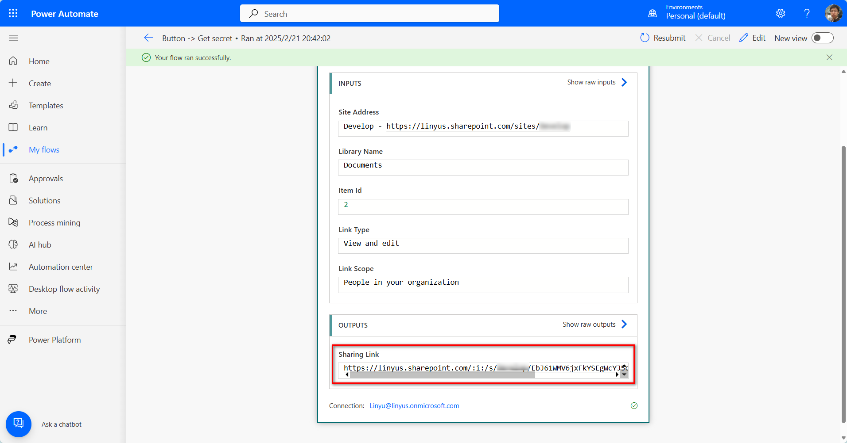The width and height of the screenshot is (847, 443).
Task: Open the chatbot assistant bubble
Action: pyautogui.click(x=18, y=424)
